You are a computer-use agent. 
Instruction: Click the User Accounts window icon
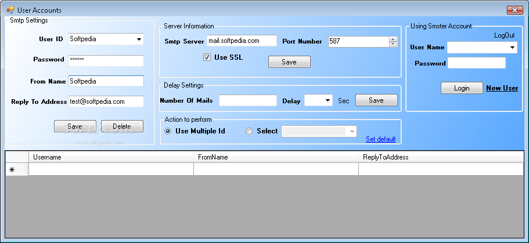tap(10, 10)
